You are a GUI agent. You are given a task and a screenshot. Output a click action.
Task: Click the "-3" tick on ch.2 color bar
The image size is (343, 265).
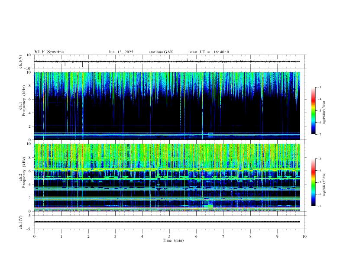click(320, 159)
